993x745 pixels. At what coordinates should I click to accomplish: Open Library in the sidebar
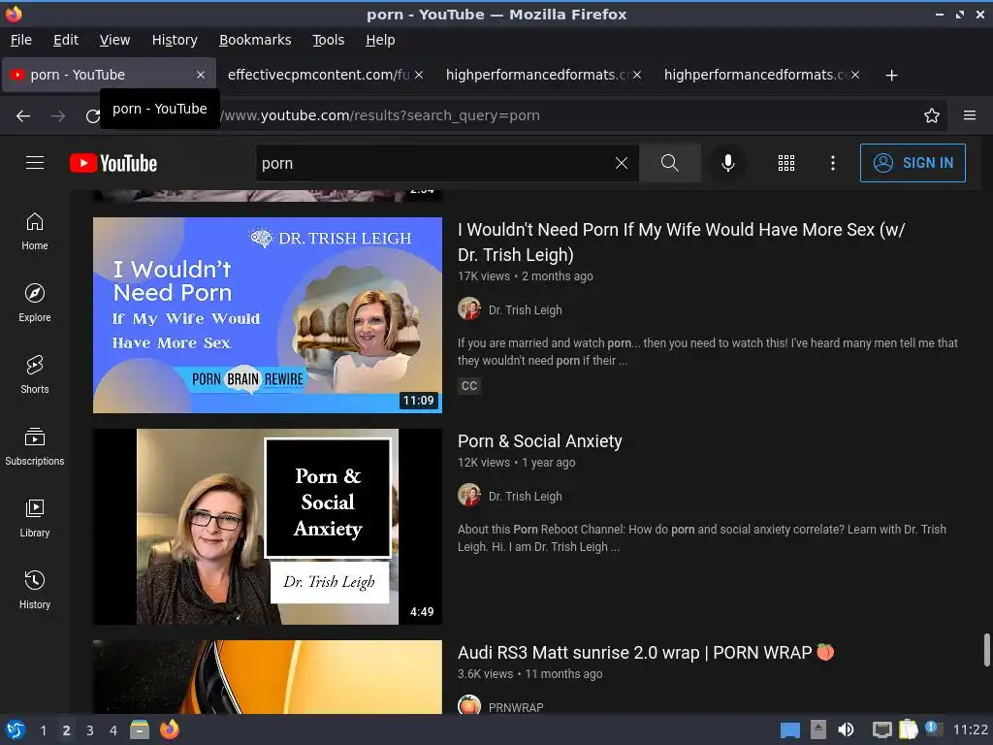point(35,518)
